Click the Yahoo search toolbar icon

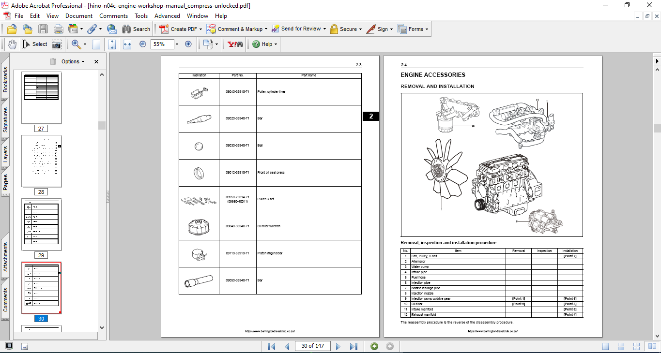(235, 44)
